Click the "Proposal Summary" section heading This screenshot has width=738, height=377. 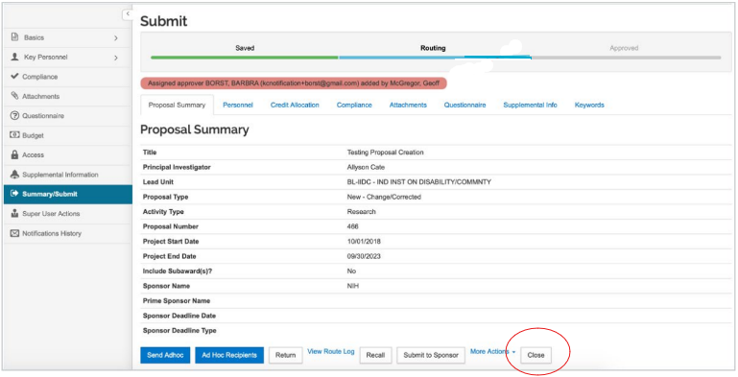[x=195, y=130]
